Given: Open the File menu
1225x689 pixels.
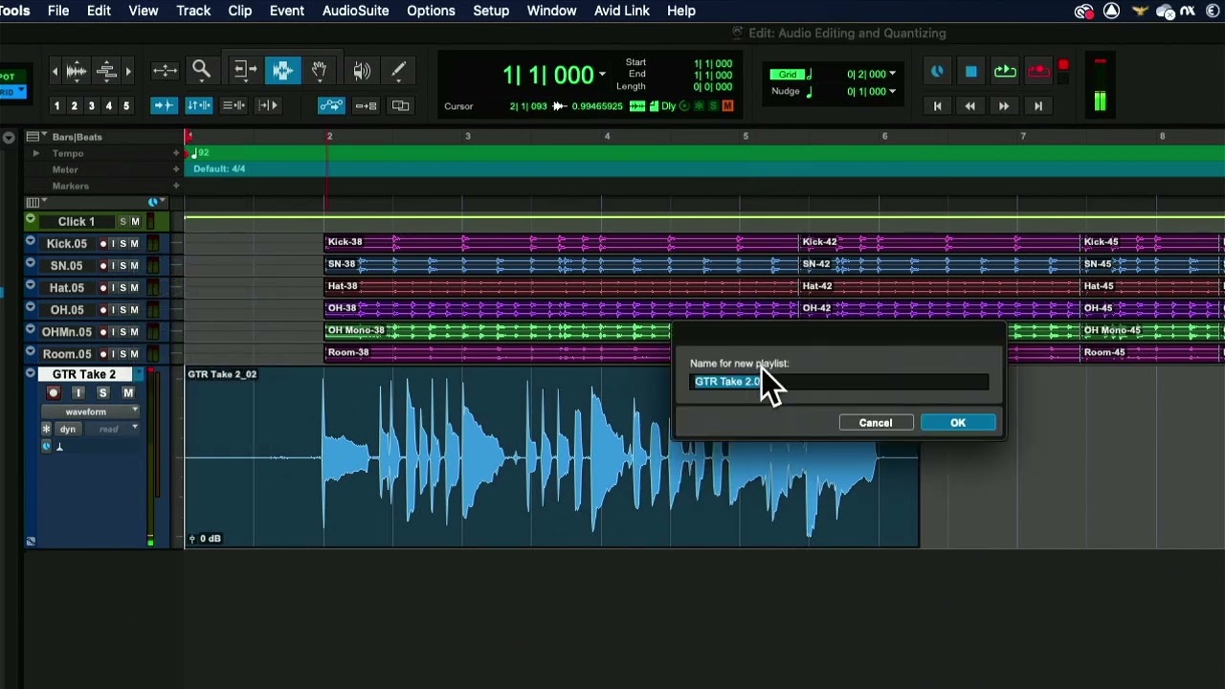Looking at the screenshot, I should pyautogui.click(x=58, y=11).
